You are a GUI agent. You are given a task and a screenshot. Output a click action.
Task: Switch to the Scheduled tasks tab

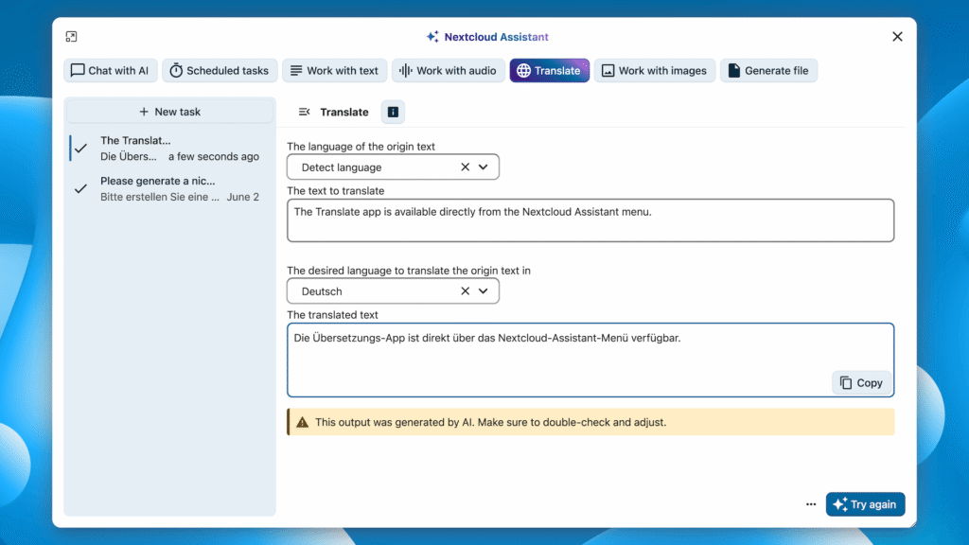coord(220,70)
